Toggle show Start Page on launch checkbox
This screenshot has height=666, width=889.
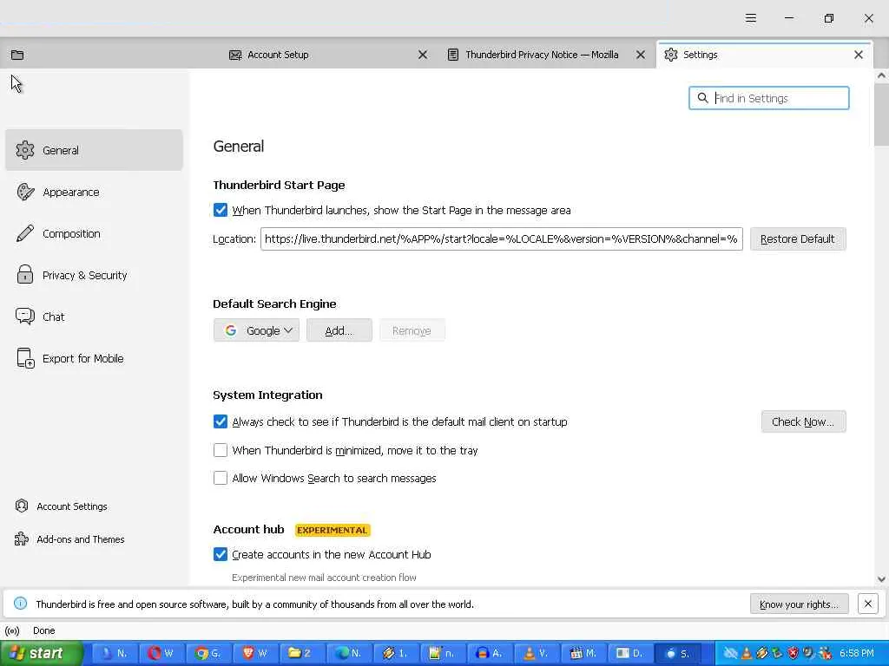221,210
